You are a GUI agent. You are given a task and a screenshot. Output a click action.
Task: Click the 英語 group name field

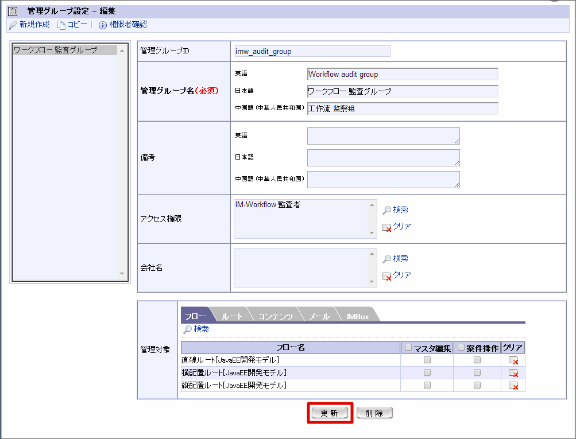pyautogui.click(x=403, y=74)
